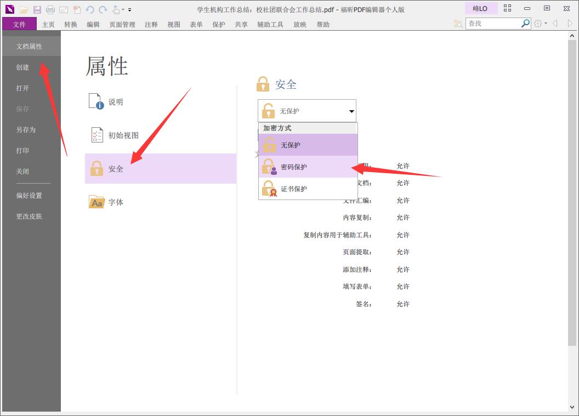Click the Print icon in quick access toolbar
579x416 pixels.
click(50, 9)
